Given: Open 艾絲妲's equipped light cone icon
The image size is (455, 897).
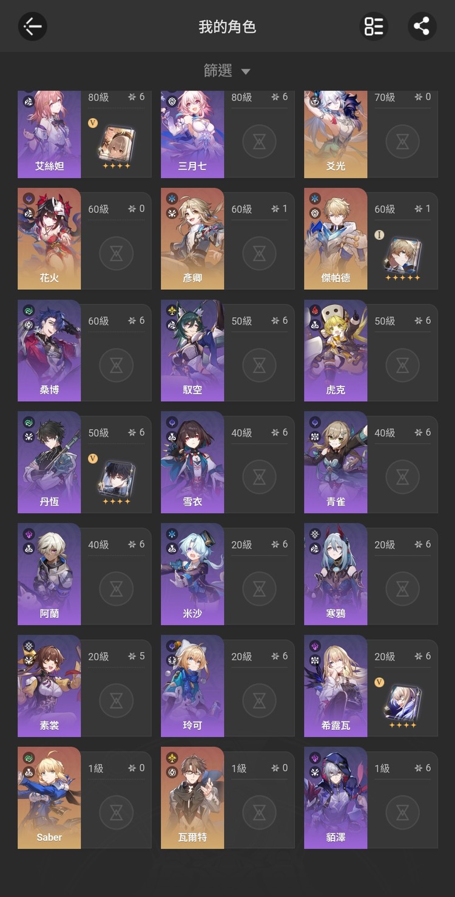Looking at the screenshot, I should pyautogui.click(x=116, y=143).
